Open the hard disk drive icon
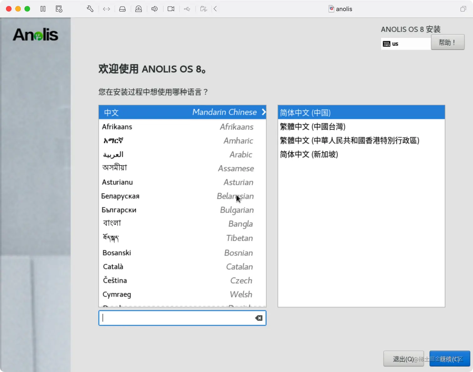Viewport: 473px width, 372px height. 122,9
